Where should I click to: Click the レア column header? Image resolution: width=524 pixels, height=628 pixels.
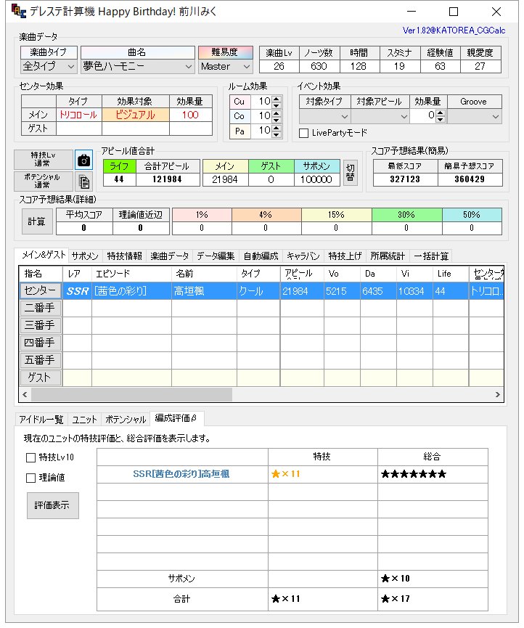click(77, 274)
